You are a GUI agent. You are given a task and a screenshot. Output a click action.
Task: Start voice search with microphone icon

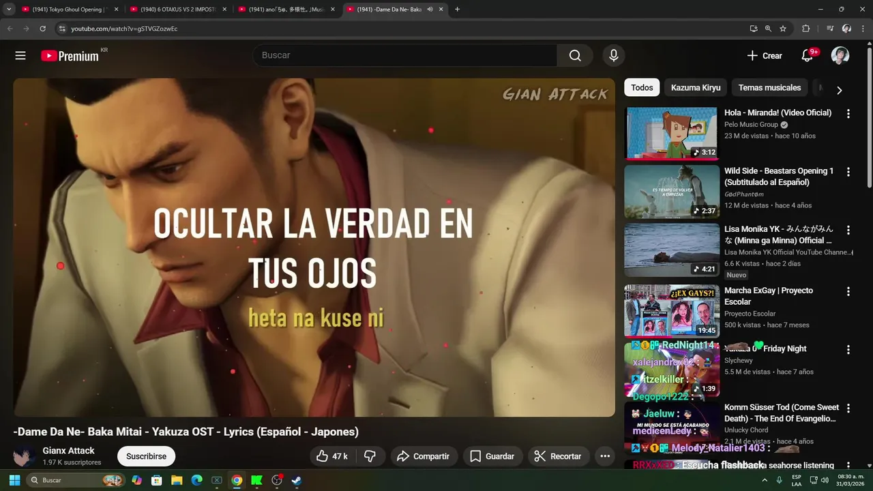point(614,56)
